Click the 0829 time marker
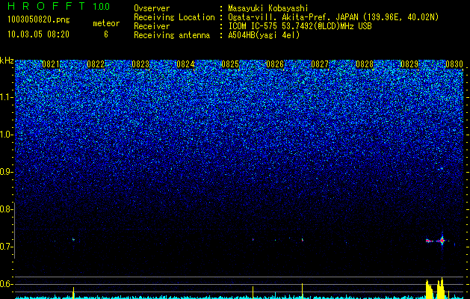This screenshot has height=299, width=470. pyautogui.click(x=409, y=64)
